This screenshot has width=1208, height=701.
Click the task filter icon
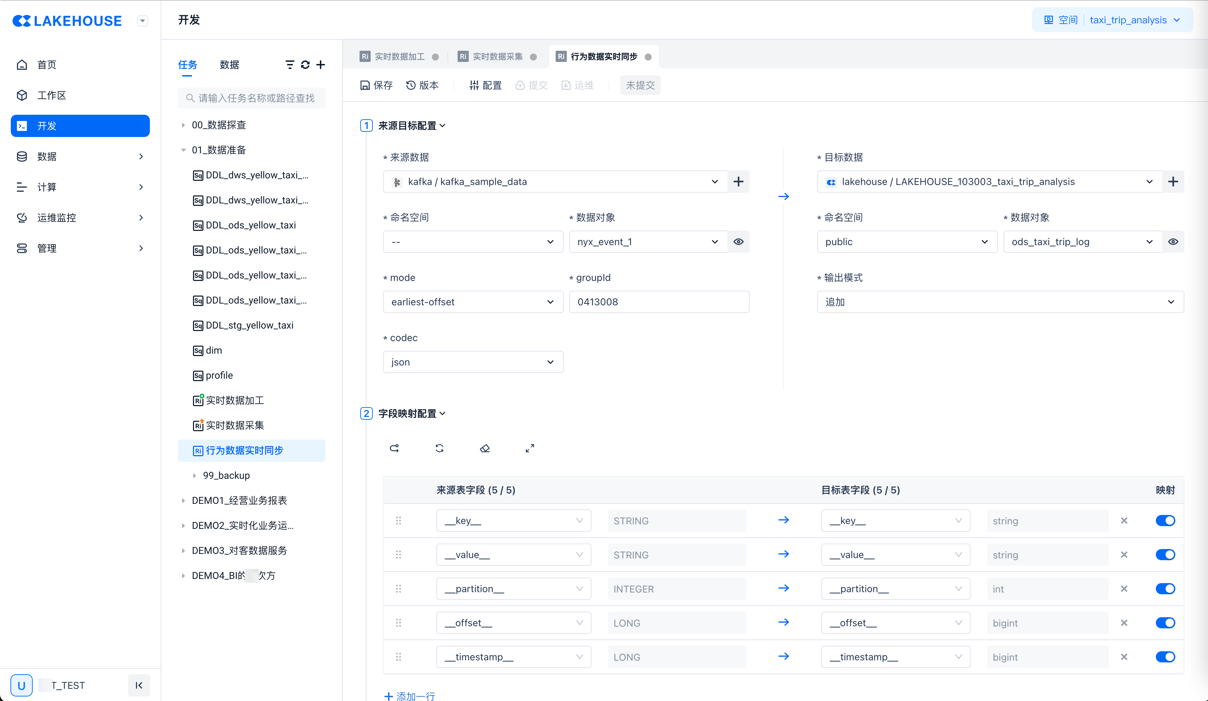point(290,65)
